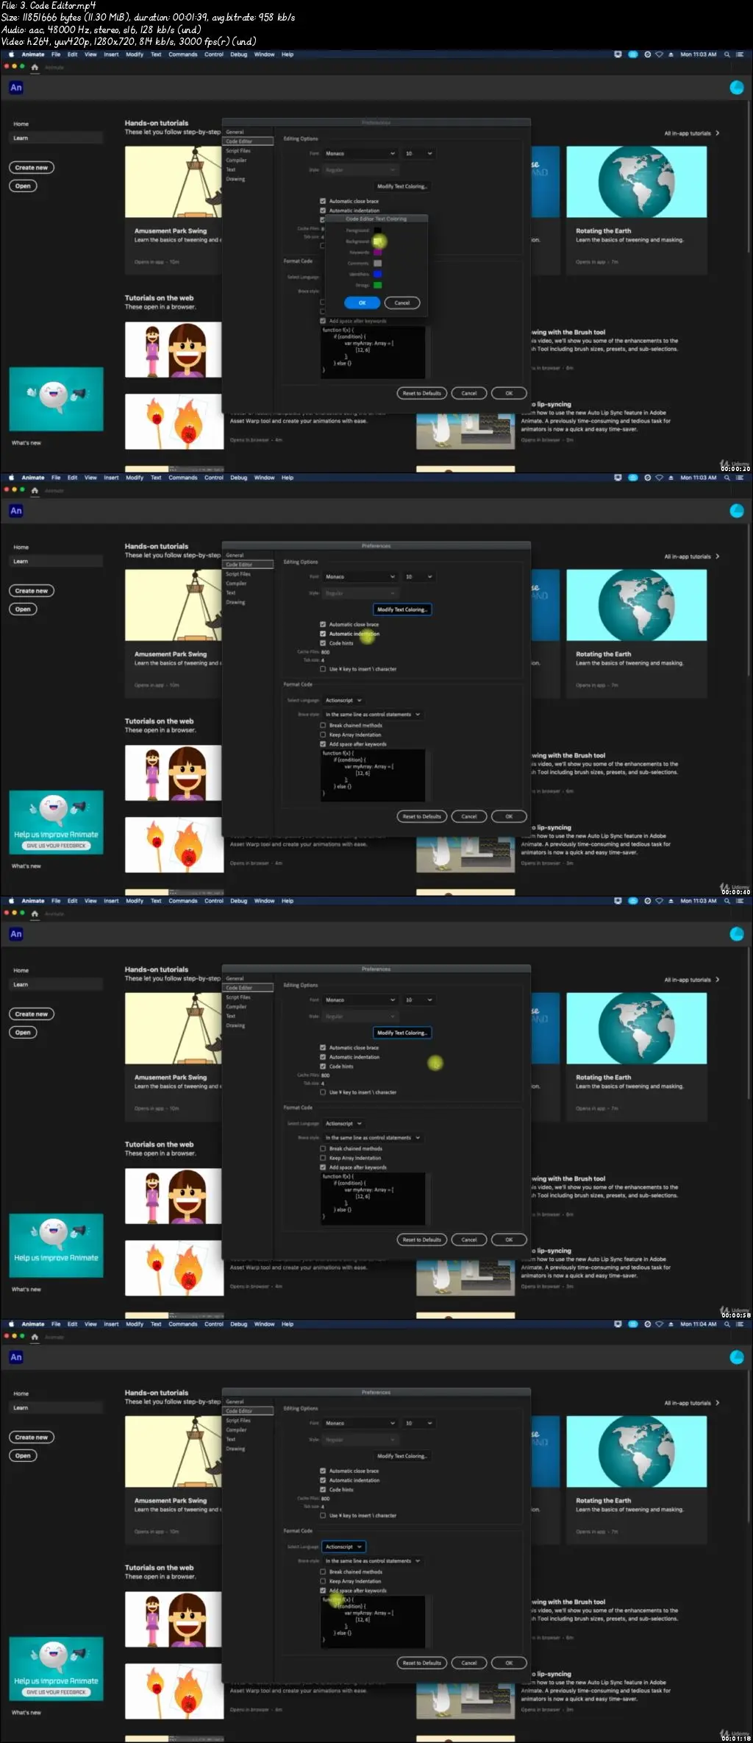In 00:00:20 frame, open the Apple menu

pyautogui.click(x=11, y=54)
